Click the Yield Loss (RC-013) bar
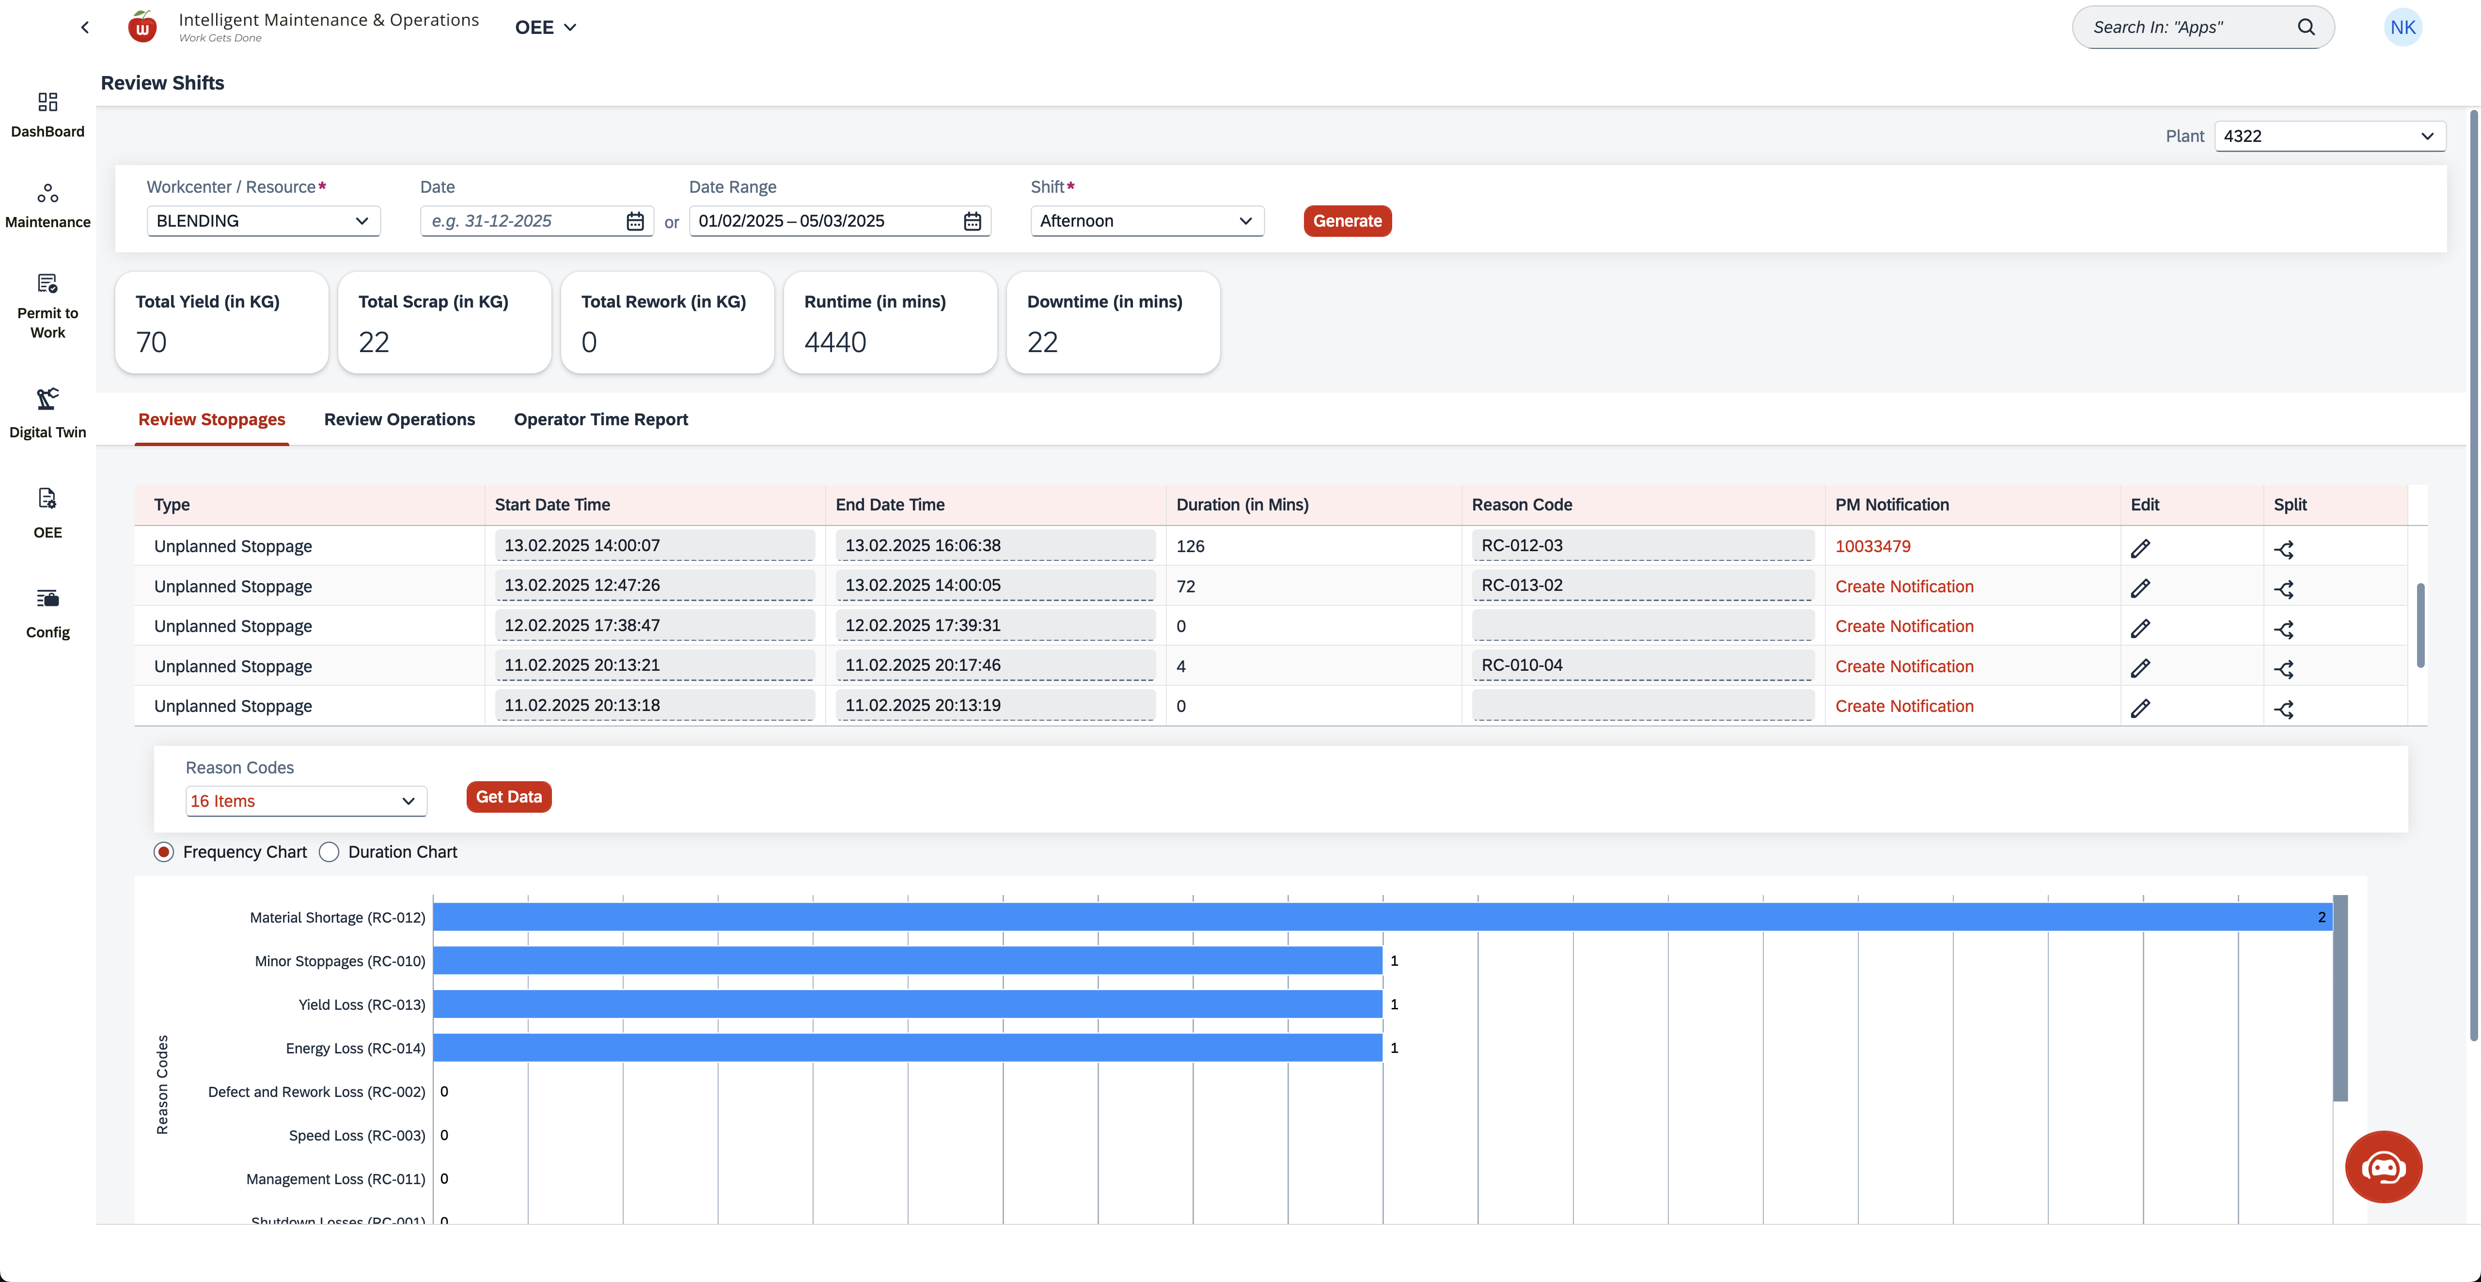2481x1282 pixels. click(907, 1004)
